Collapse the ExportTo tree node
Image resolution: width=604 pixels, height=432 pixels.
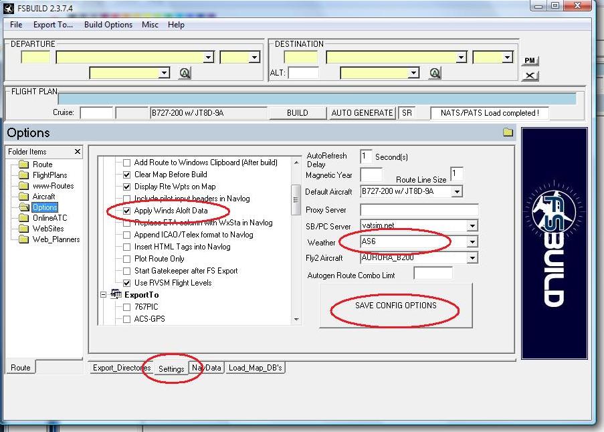[x=103, y=295]
